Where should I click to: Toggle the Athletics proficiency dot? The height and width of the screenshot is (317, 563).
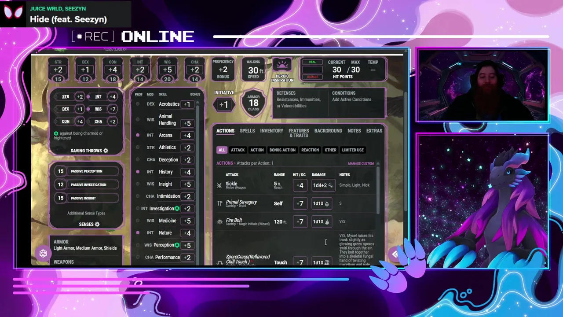[x=138, y=147]
